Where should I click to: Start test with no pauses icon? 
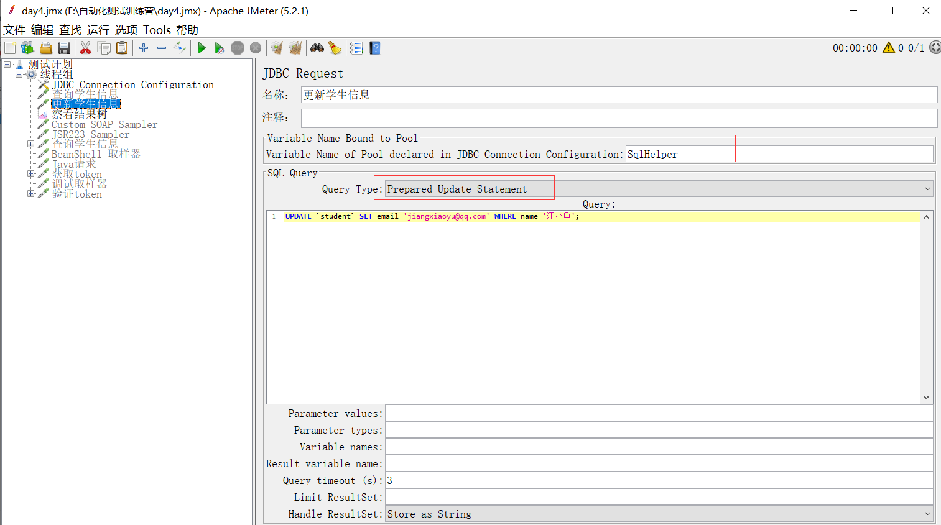click(x=219, y=48)
